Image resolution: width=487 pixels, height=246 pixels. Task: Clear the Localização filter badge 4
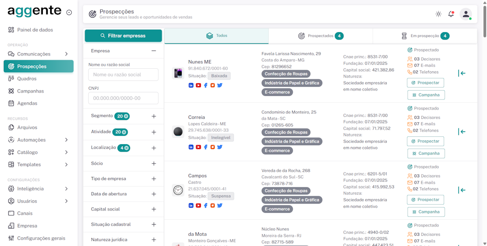(x=127, y=148)
